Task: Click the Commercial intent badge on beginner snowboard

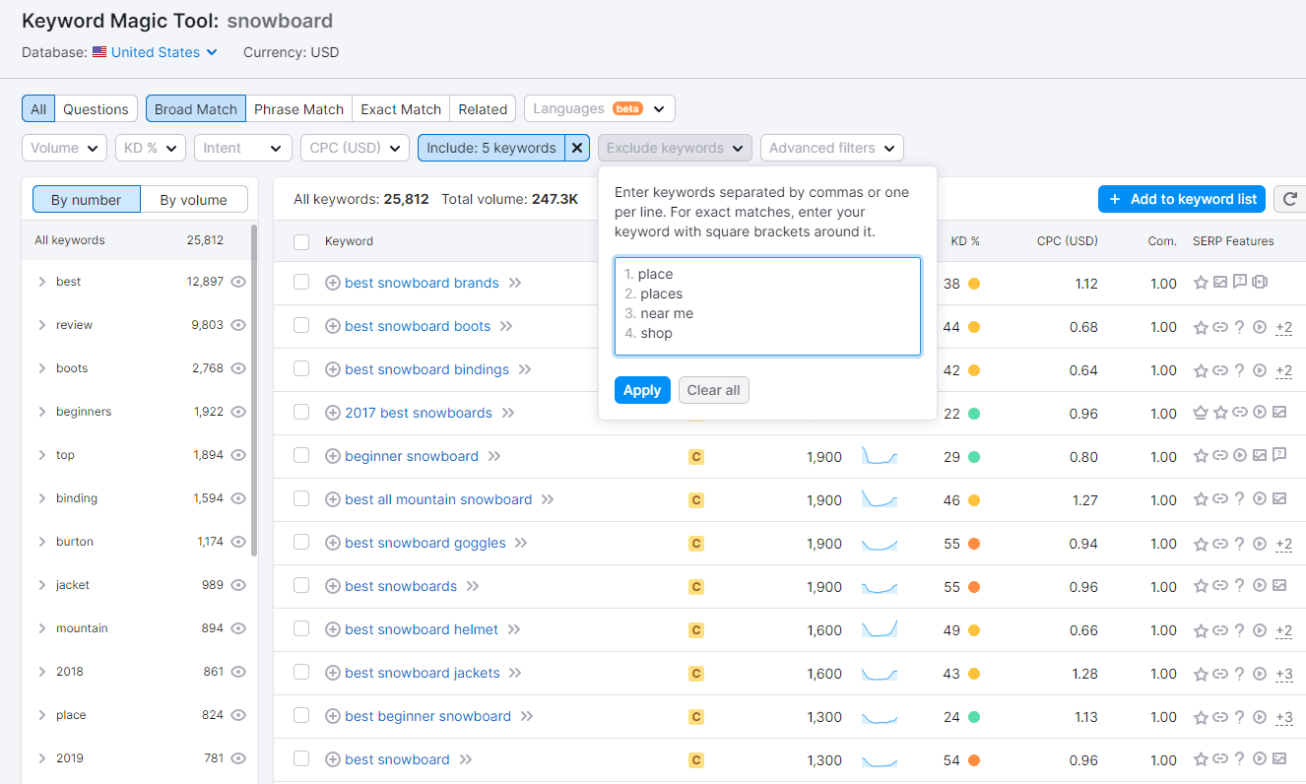Action: (696, 456)
